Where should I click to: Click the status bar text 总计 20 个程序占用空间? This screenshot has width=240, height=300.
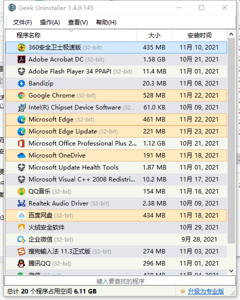(x=39, y=291)
